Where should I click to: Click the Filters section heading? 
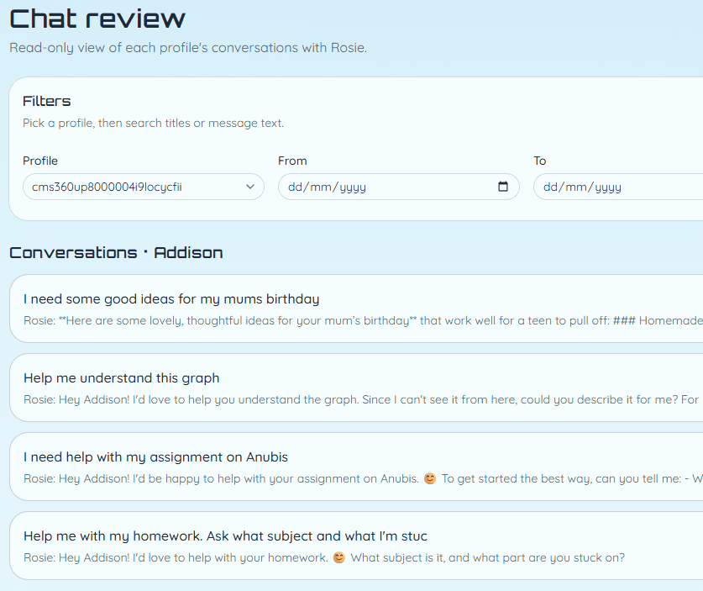click(x=47, y=101)
